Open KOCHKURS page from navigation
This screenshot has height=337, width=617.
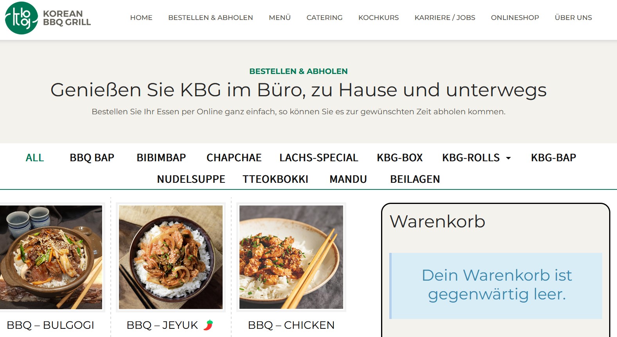(x=378, y=18)
